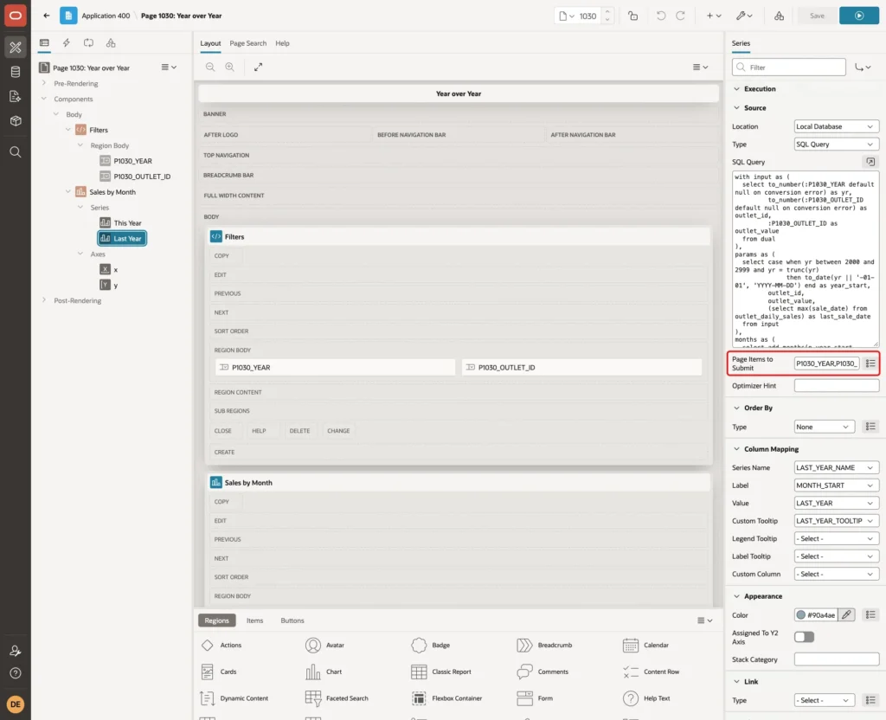Screen dimensions: 886x720
Task: Click into the property Filter search field
Action: pyautogui.click(x=789, y=67)
